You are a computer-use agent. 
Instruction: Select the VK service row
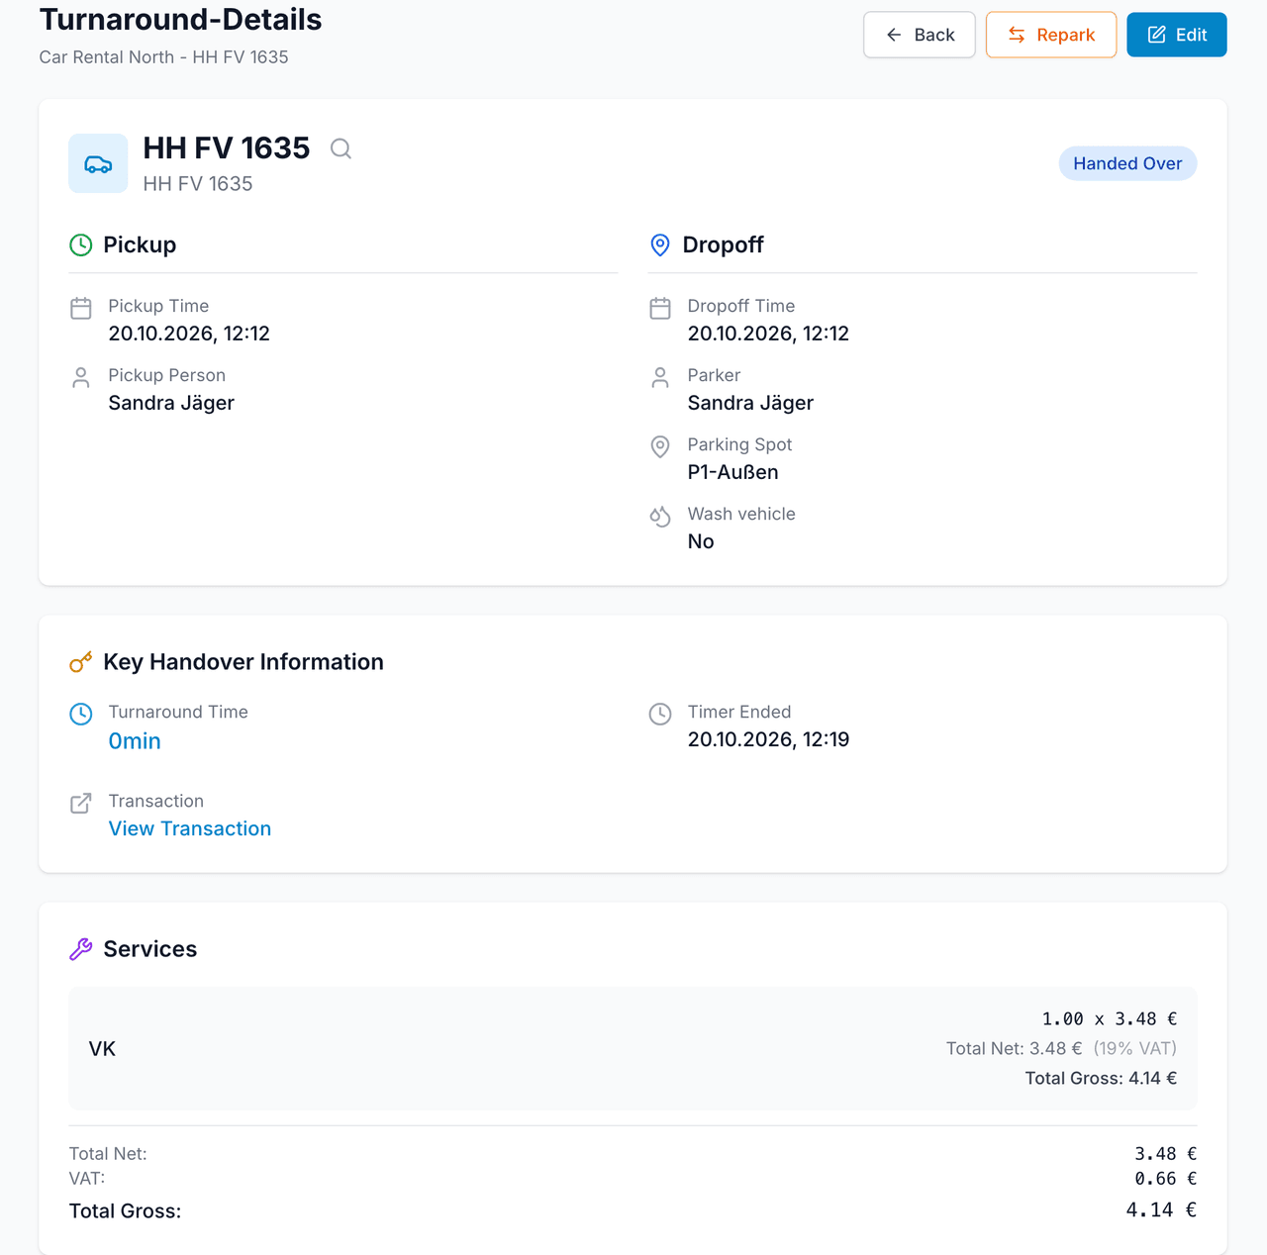coord(633,1048)
